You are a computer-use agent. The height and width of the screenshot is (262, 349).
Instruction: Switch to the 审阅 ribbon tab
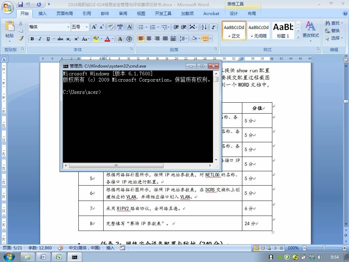(123, 14)
